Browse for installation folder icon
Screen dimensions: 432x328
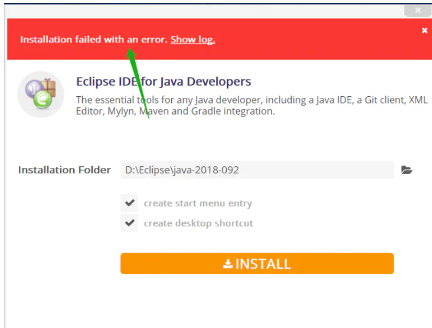tap(407, 170)
